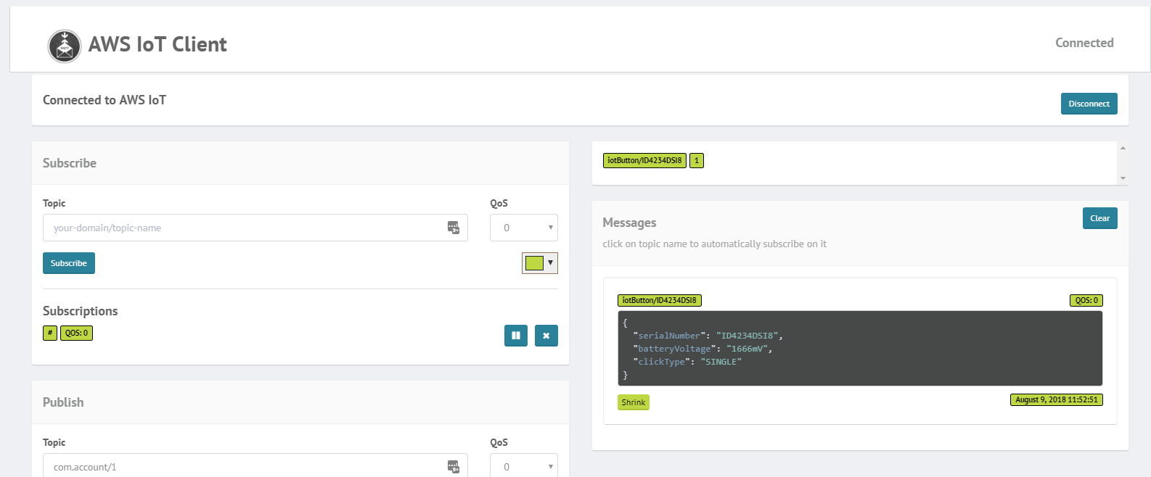This screenshot has height=477, width=1151.
Task: Click the # subscription tag
Action: click(x=50, y=333)
